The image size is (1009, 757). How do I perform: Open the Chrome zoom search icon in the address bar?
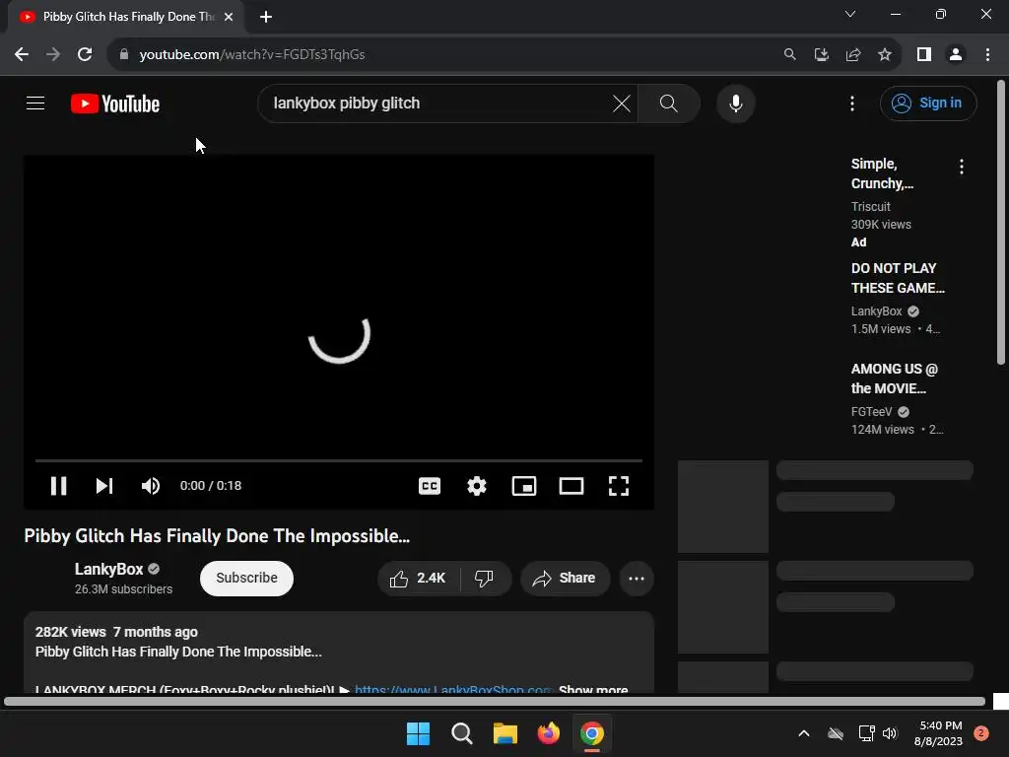coord(789,54)
